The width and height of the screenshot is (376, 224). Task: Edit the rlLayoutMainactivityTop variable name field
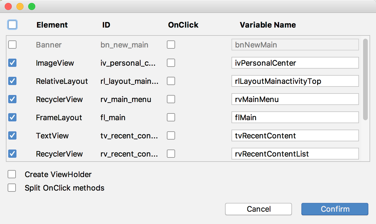(x=295, y=81)
